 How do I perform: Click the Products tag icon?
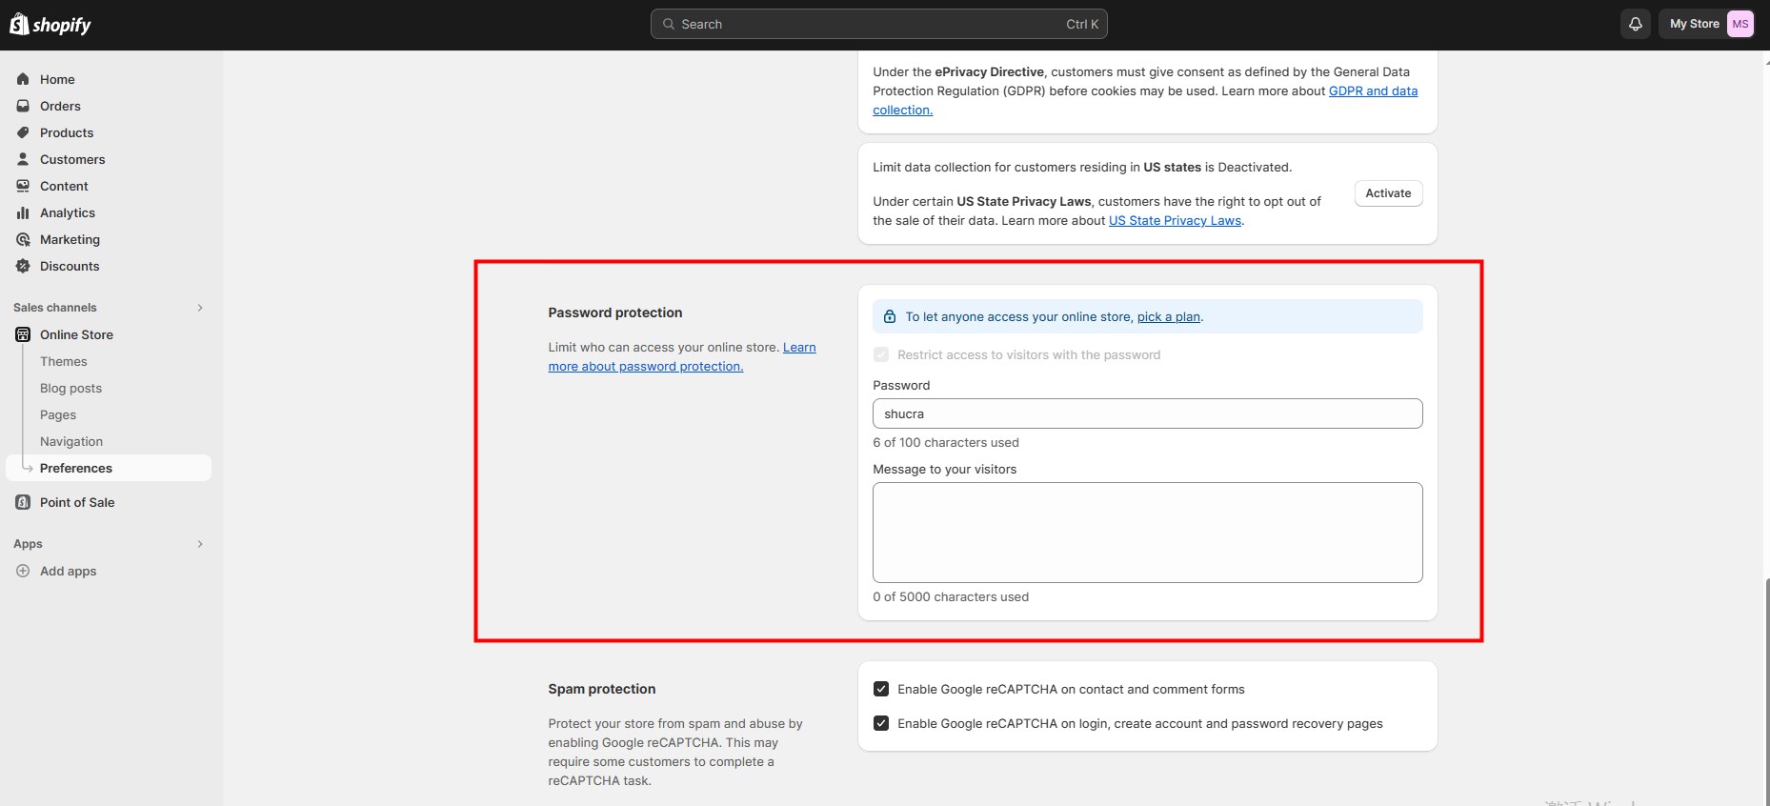[x=23, y=132]
